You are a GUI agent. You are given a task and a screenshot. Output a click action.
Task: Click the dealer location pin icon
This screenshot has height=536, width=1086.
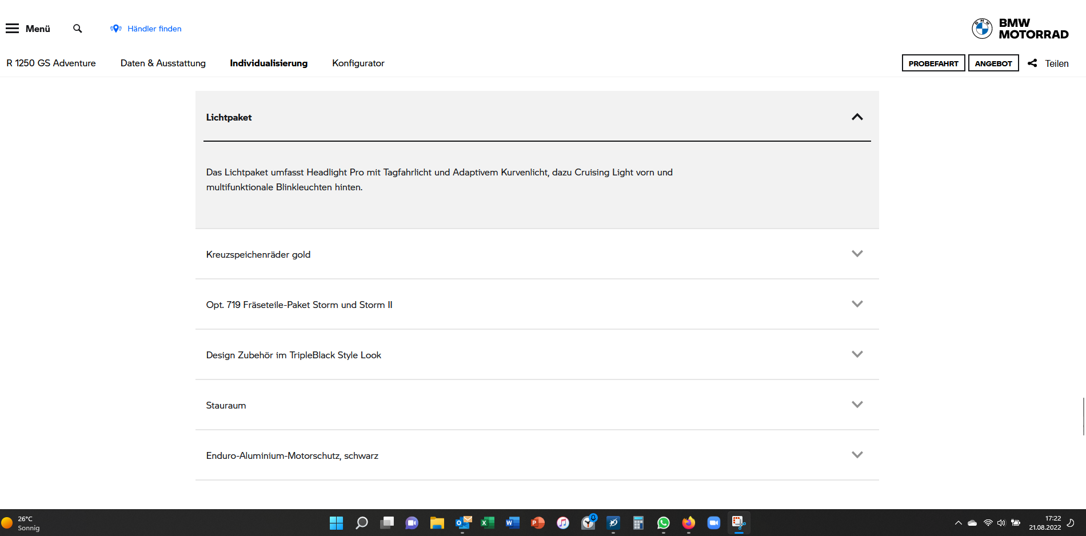point(116,29)
